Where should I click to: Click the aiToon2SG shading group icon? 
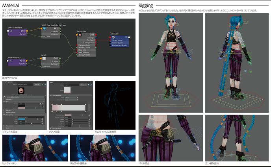click(x=113, y=37)
